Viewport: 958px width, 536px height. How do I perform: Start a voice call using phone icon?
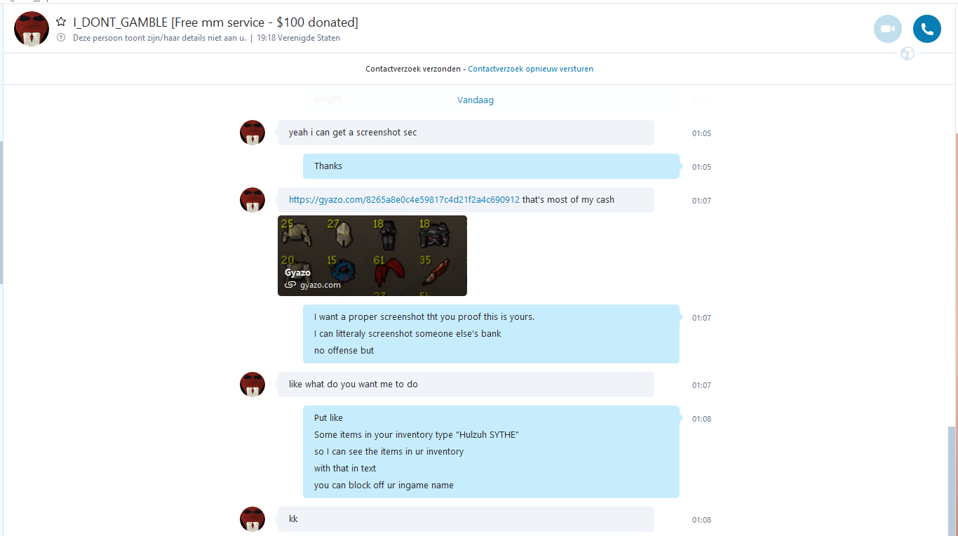coord(926,29)
